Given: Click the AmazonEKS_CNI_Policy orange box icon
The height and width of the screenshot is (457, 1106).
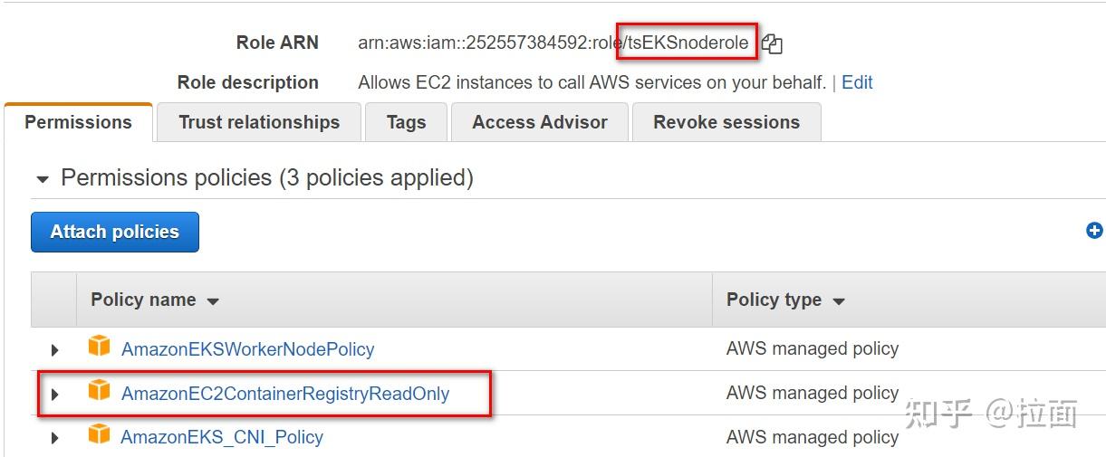Looking at the screenshot, I should point(99,435).
